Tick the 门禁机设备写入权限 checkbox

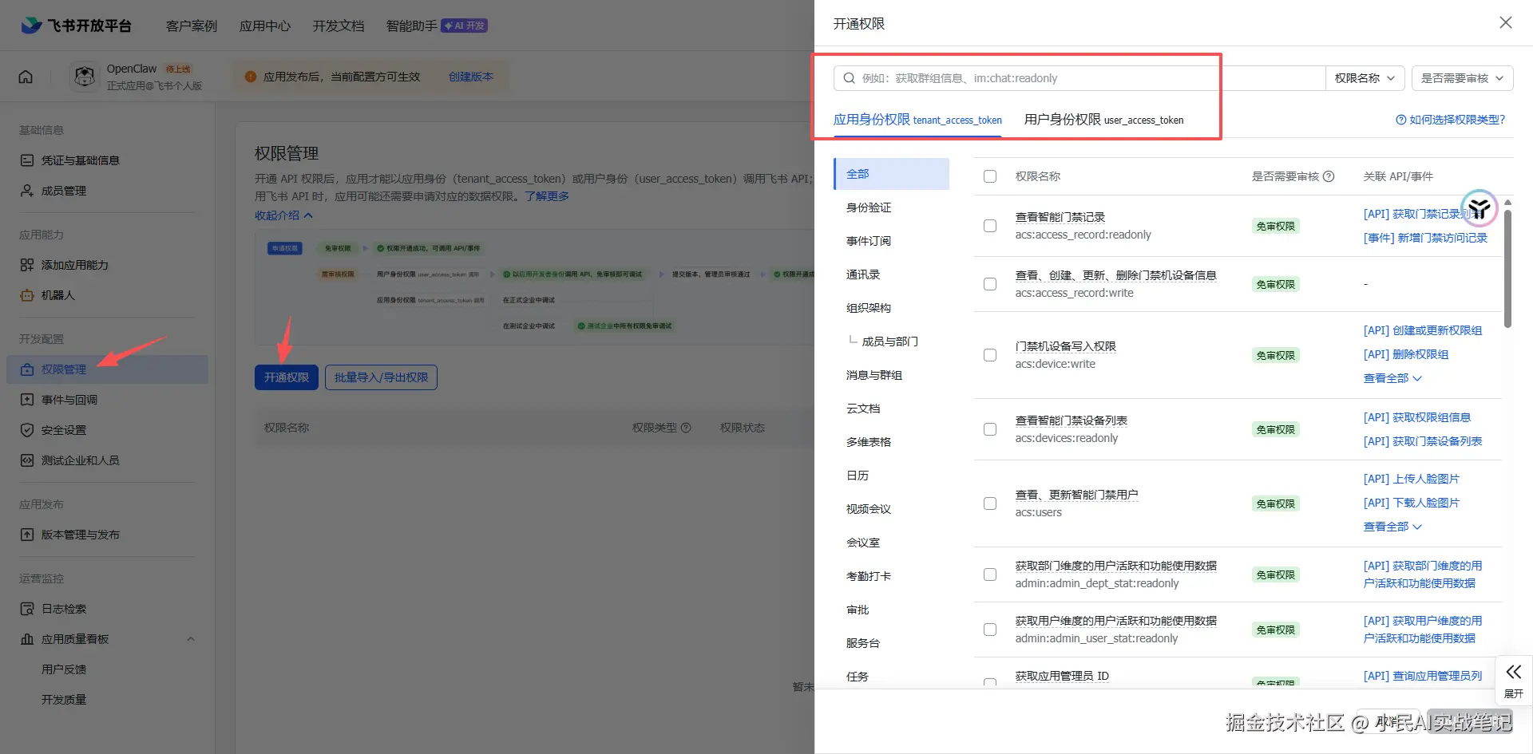pyautogui.click(x=990, y=355)
